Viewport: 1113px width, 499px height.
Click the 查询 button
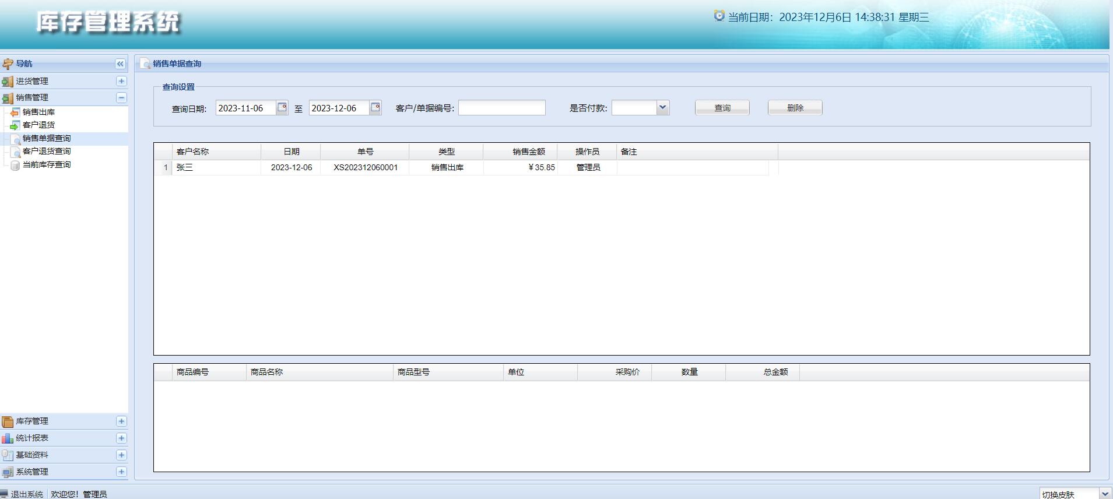(722, 108)
